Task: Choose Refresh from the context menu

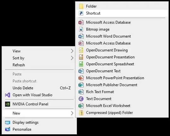Action: (x=39, y=65)
